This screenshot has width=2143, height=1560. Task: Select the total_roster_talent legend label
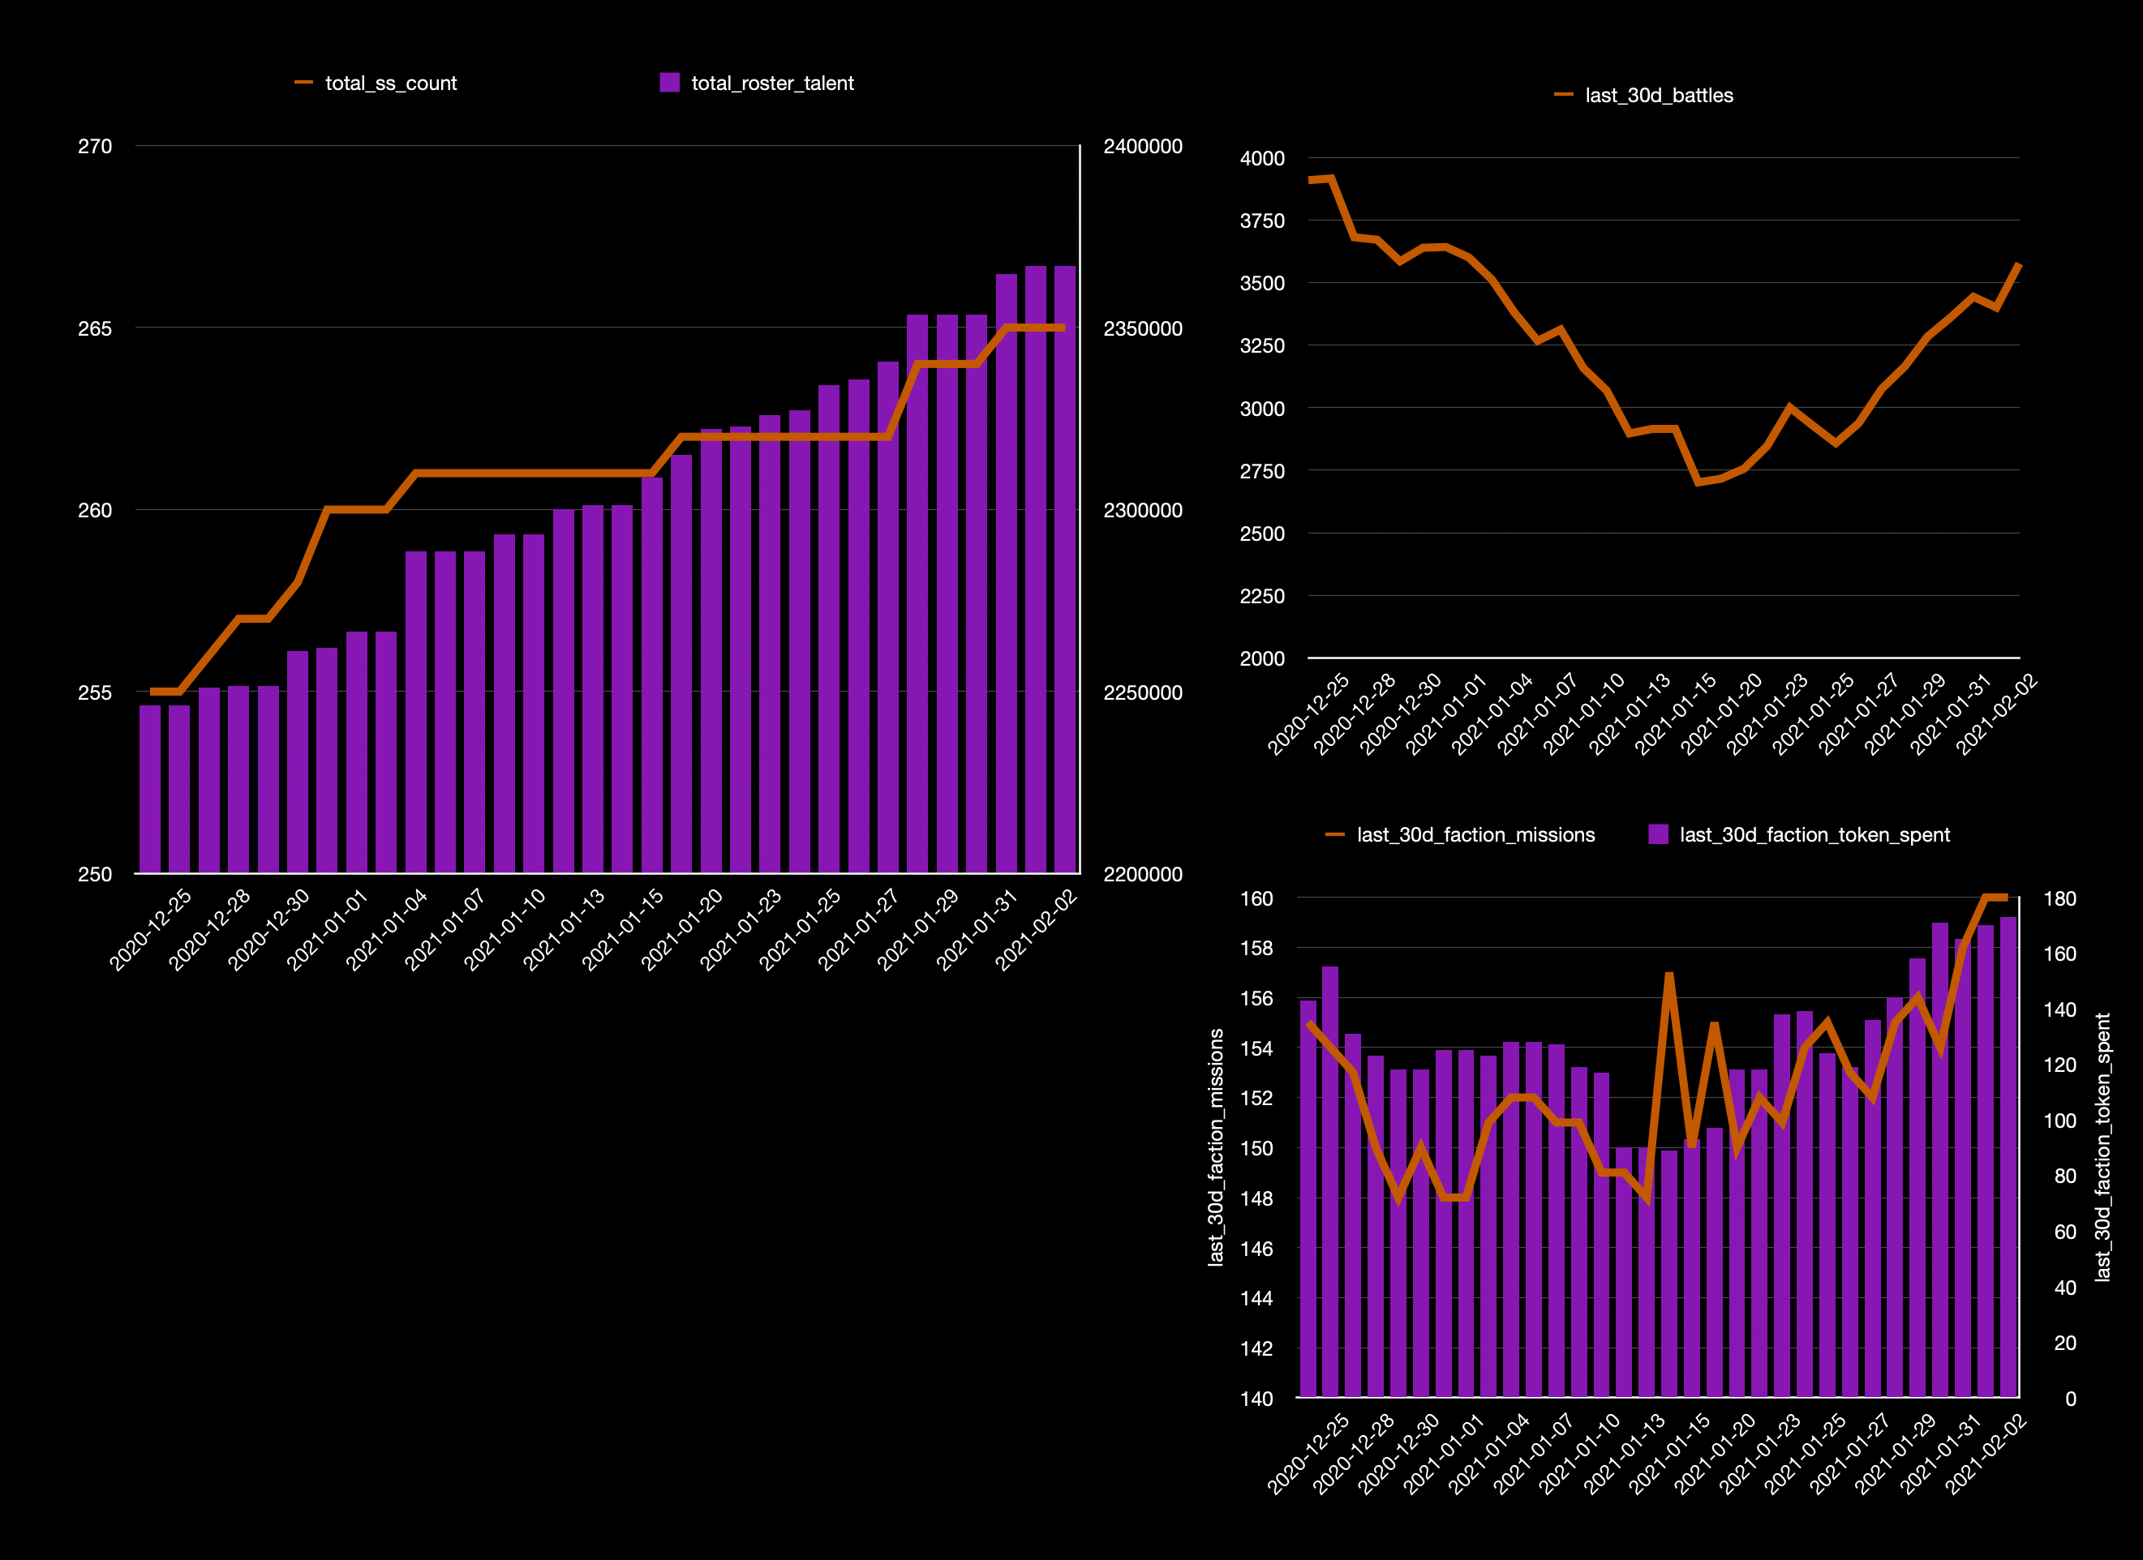pyautogui.click(x=773, y=83)
